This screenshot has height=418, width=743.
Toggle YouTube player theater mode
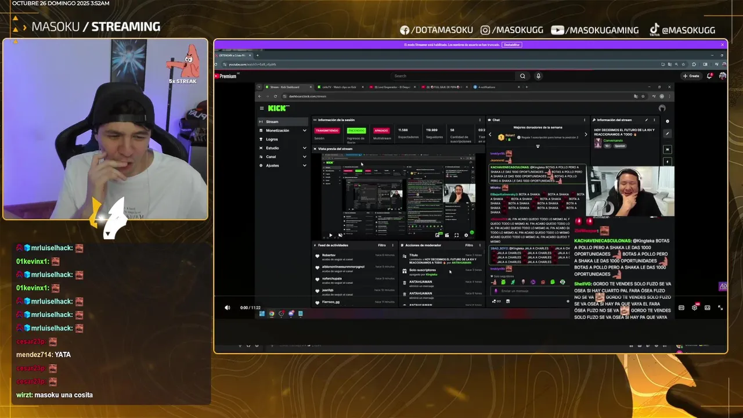[708, 308]
